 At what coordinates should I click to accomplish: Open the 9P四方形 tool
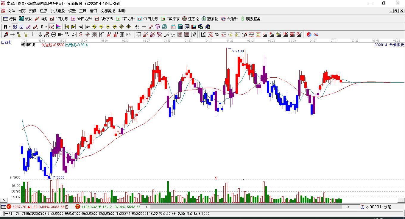click(x=81, y=19)
